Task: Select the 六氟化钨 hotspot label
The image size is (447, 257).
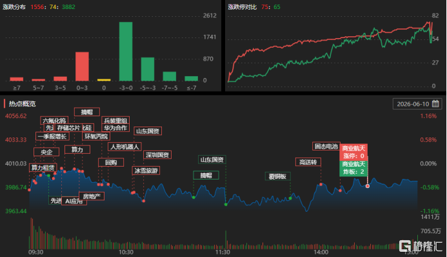Action: coord(54,120)
